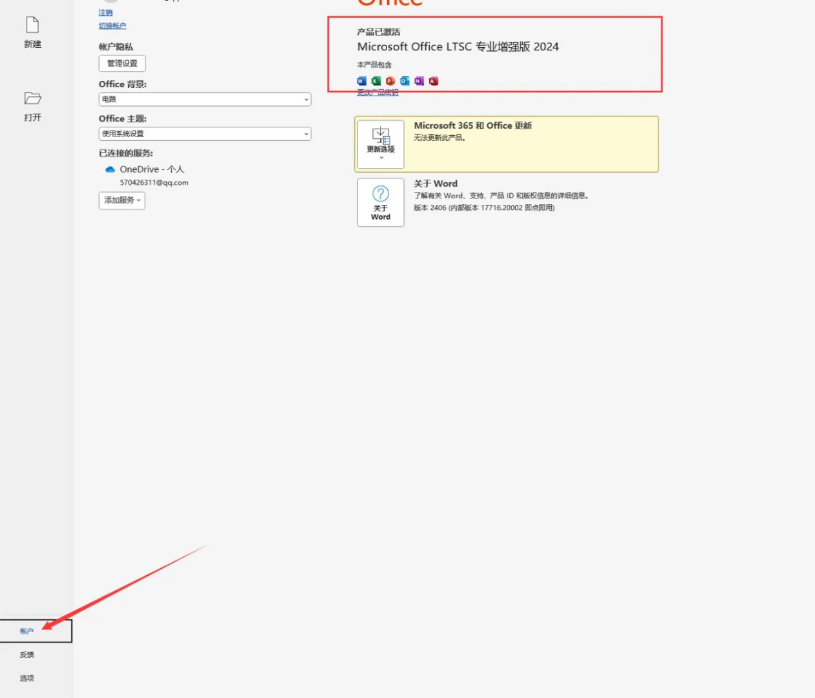
Task: Select the Excel product icon
Action: coord(376,81)
